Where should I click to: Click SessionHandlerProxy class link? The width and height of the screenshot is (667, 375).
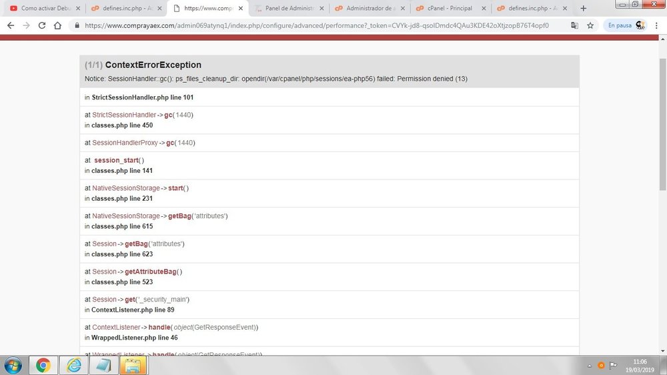[125, 143]
